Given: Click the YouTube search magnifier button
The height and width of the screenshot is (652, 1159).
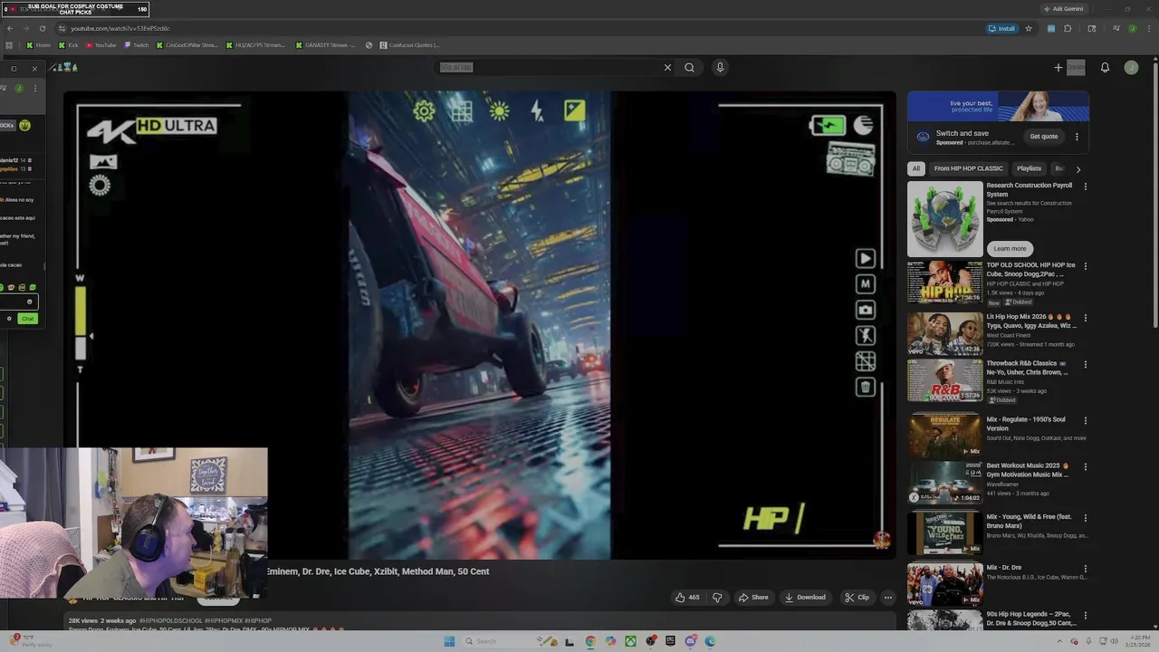Looking at the screenshot, I should [689, 67].
